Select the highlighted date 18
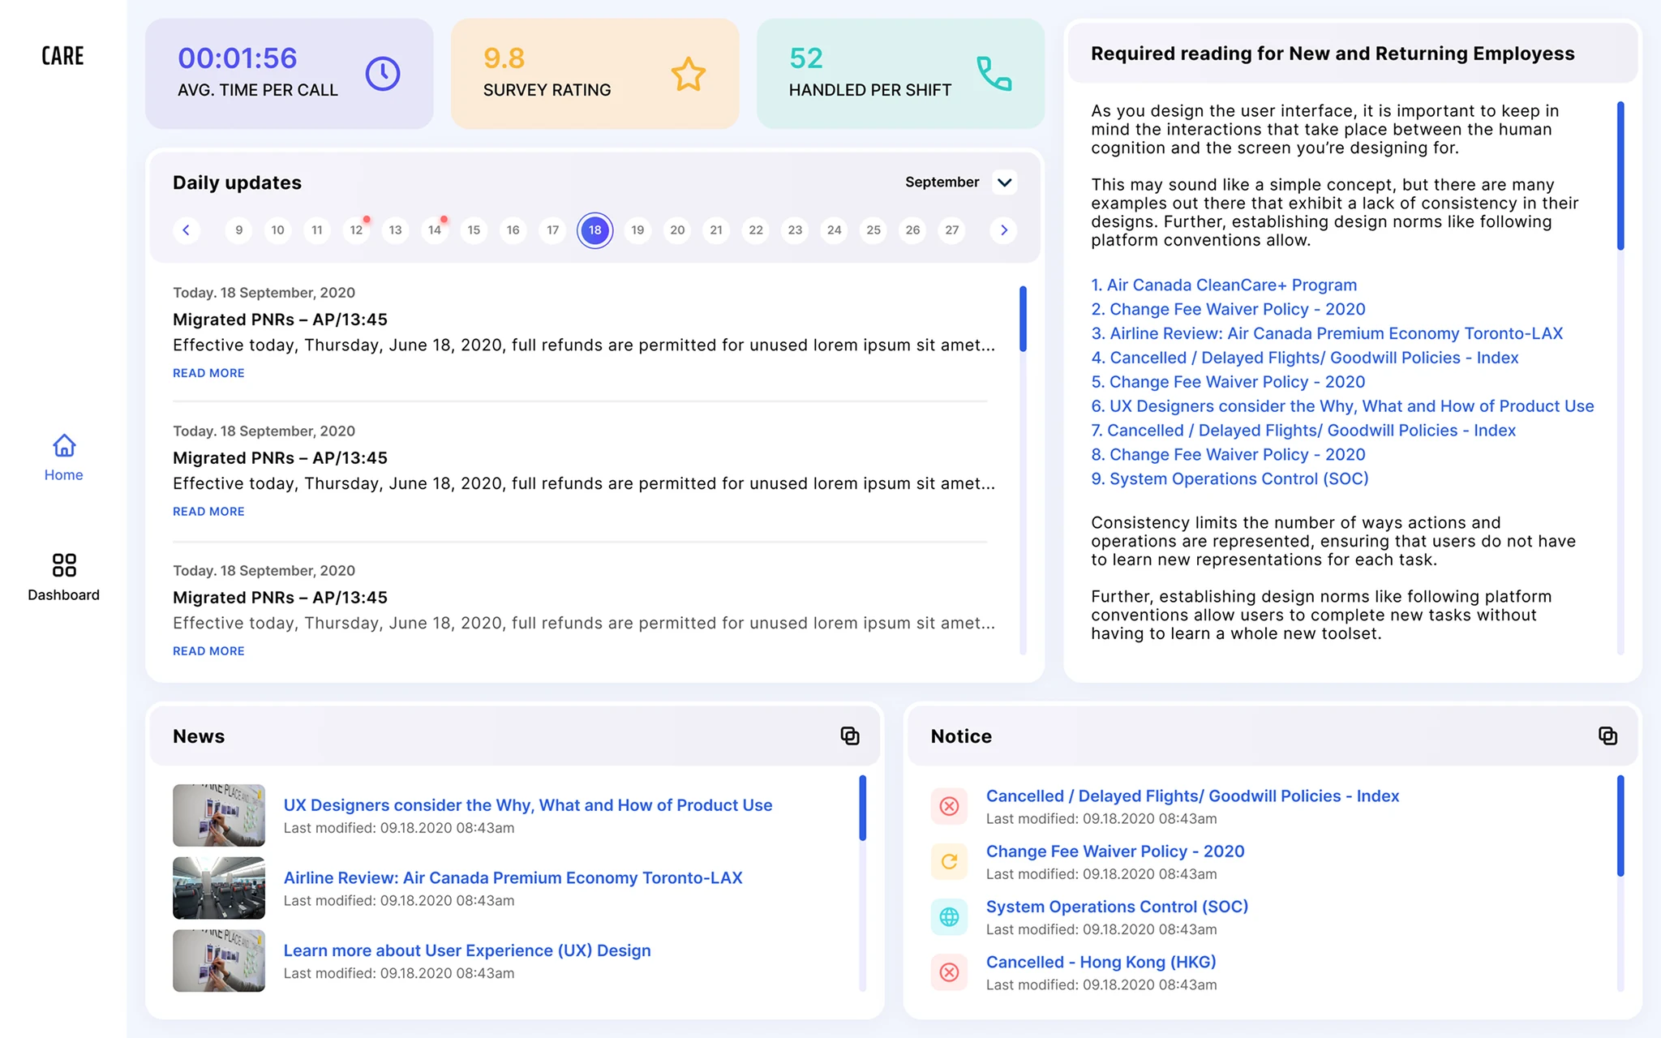This screenshot has height=1038, width=1661. (595, 230)
